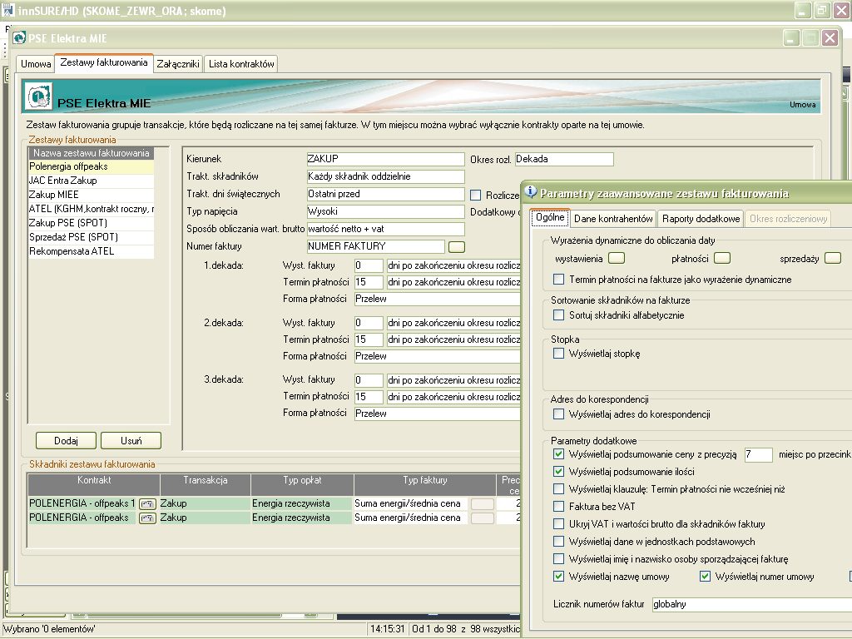
Task: Select the Zestawy fakturowania tab
Action: point(104,62)
